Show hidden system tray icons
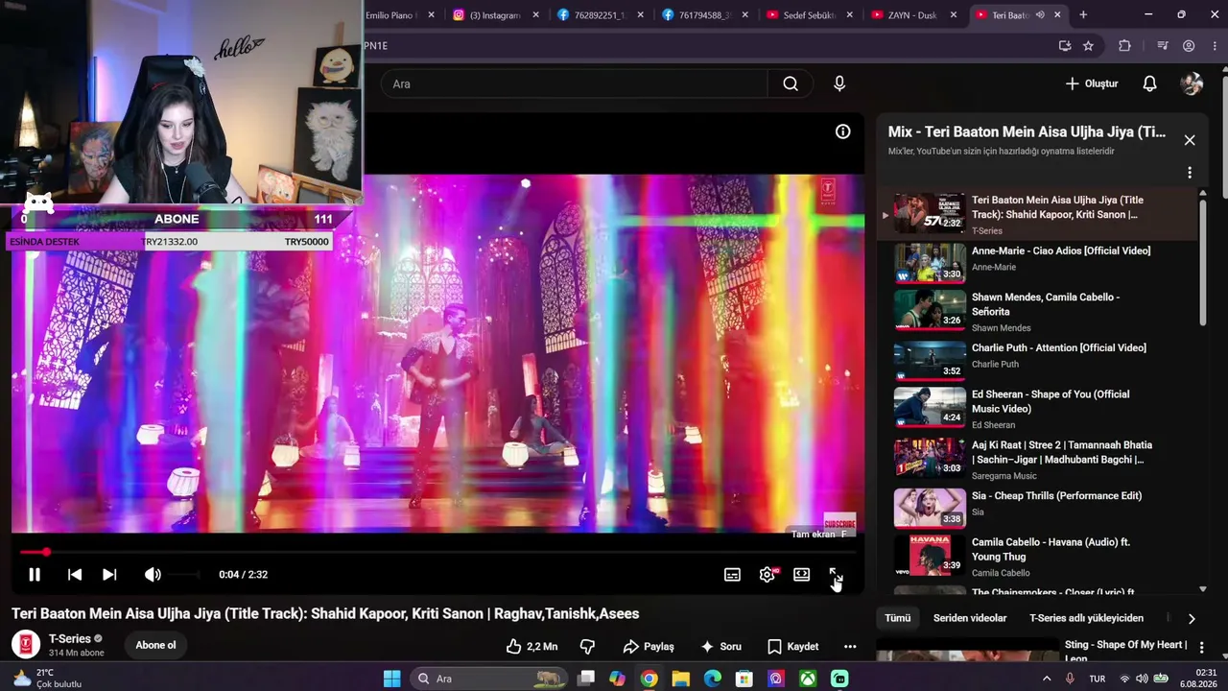The width and height of the screenshot is (1228, 691). click(x=1047, y=679)
